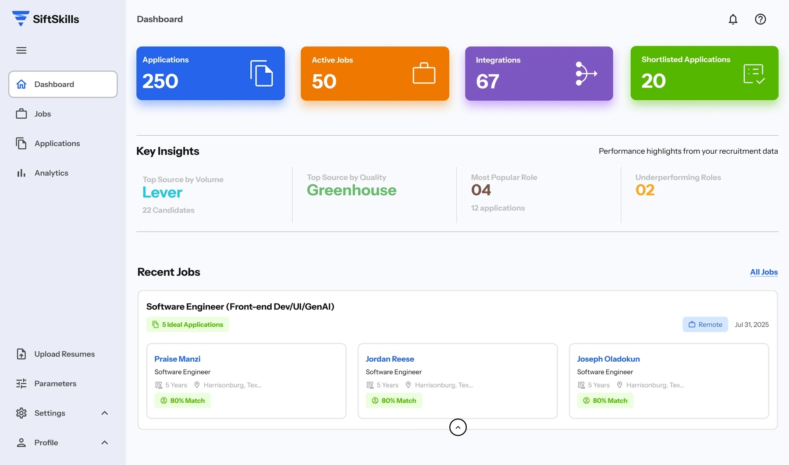Open Praise Manzi candidate profile
The width and height of the screenshot is (789, 465).
click(x=177, y=359)
